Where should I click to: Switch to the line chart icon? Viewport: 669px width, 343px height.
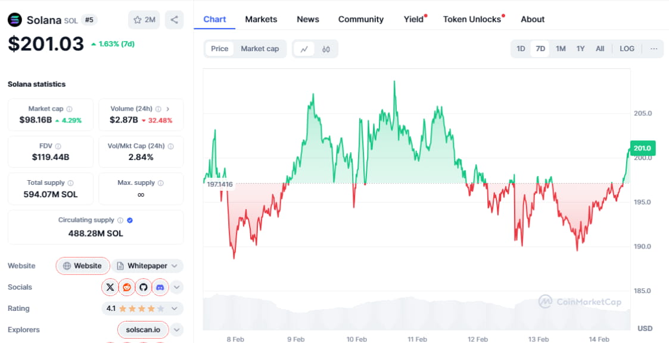(x=304, y=49)
